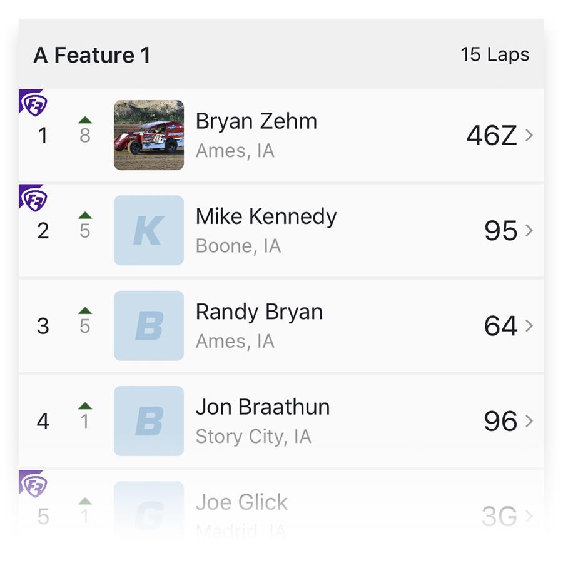Viewport: 563px width, 563px height.
Task: Open Bryan Zehm's race car photo
Action: pos(149,135)
